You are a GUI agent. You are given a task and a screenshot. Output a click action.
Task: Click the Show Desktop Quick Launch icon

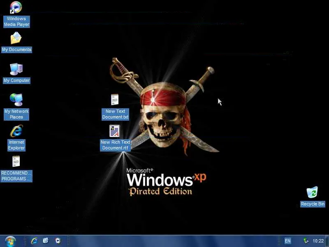(46, 240)
